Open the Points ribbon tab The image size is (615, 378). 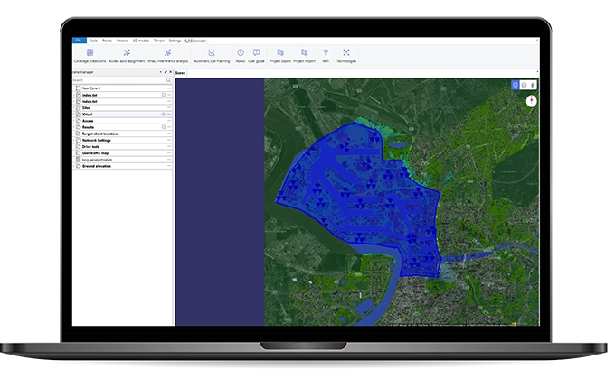tap(107, 41)
